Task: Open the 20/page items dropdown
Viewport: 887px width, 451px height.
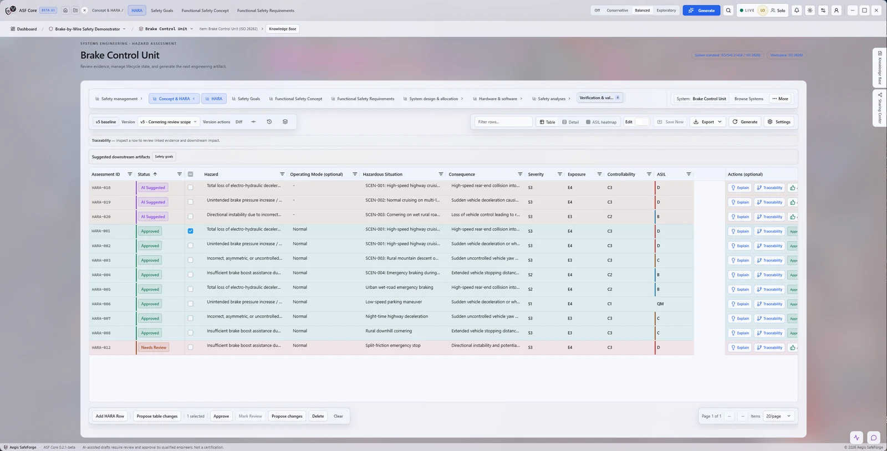Action: tap(778, 416)
